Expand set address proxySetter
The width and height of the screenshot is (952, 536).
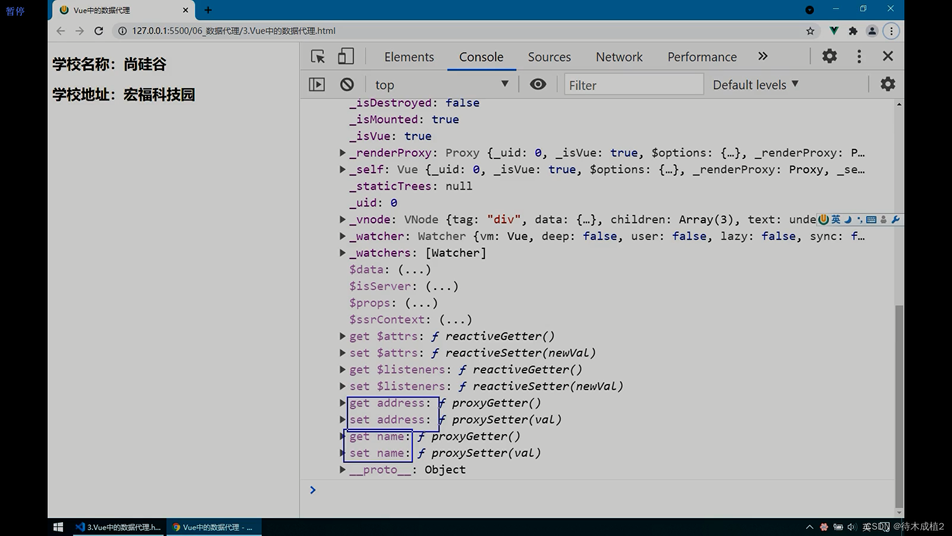pyautogui.click(x=342, y=420)
